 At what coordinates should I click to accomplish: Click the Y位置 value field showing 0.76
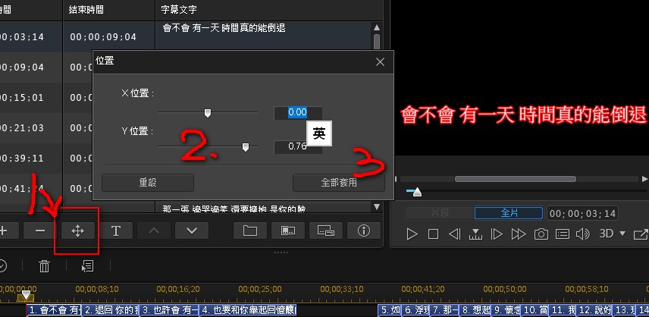(x=296, y=147)
